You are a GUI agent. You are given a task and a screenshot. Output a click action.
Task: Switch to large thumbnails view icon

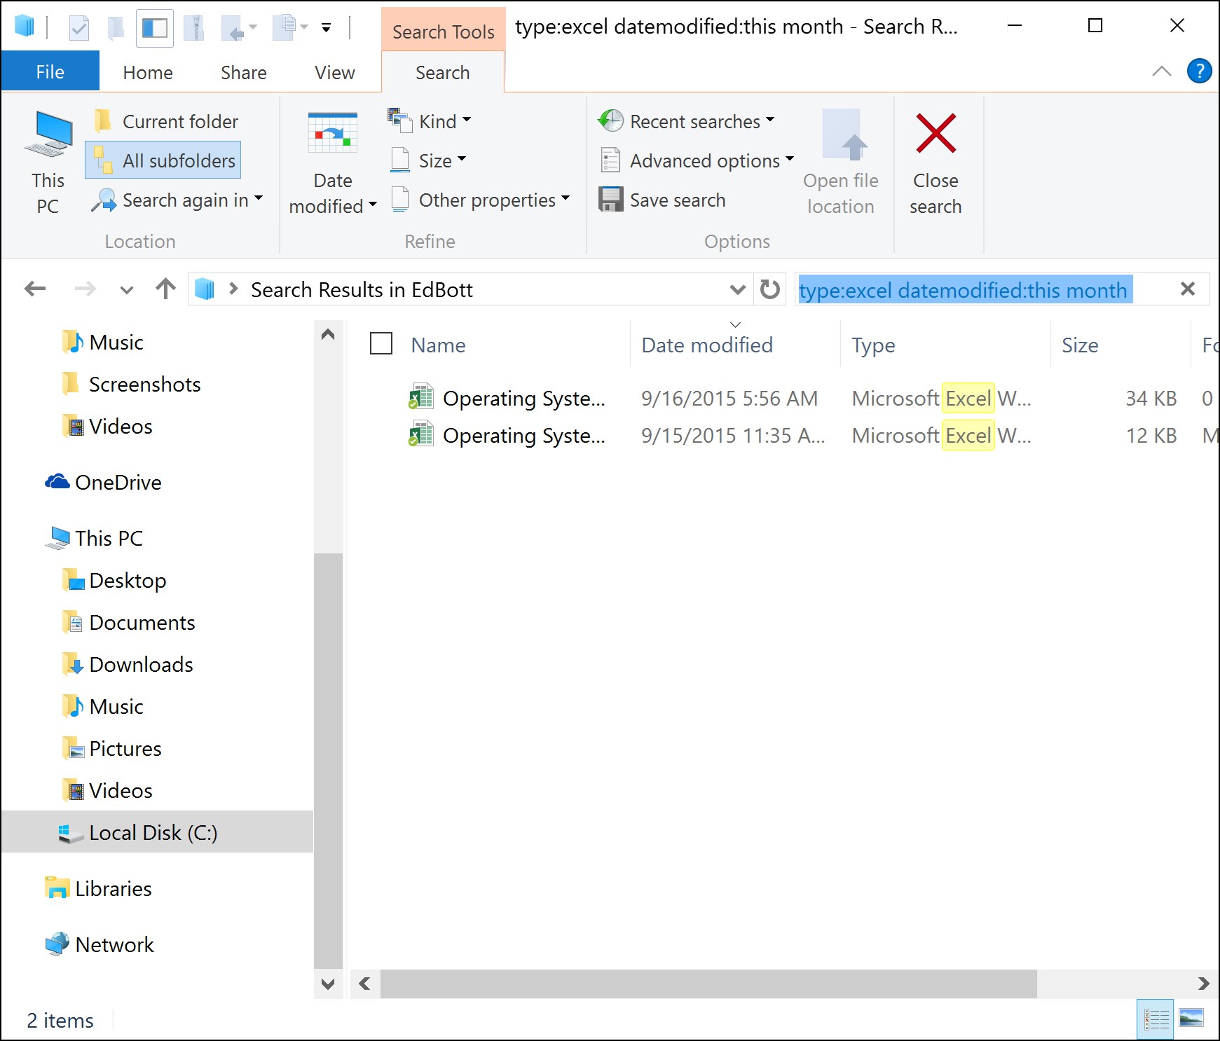pos(1191,1018)
